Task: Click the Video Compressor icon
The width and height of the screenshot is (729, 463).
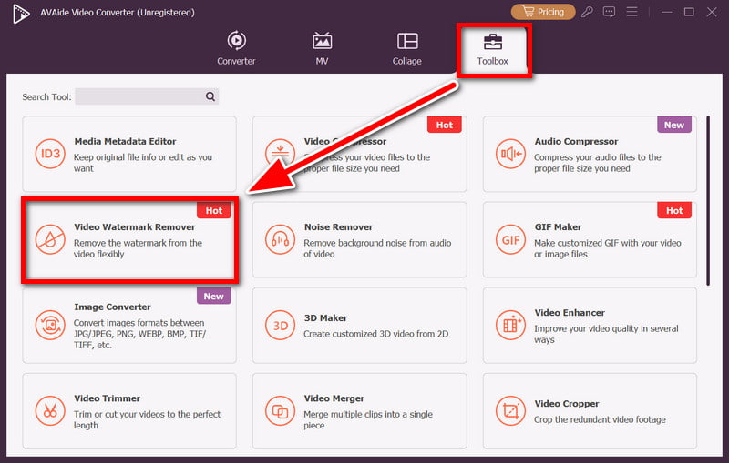Action: [279, 151]
